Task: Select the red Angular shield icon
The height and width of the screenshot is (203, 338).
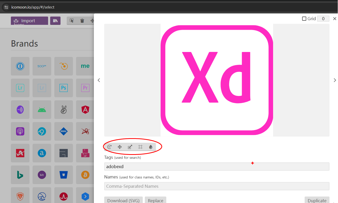Action: [85, 110]
